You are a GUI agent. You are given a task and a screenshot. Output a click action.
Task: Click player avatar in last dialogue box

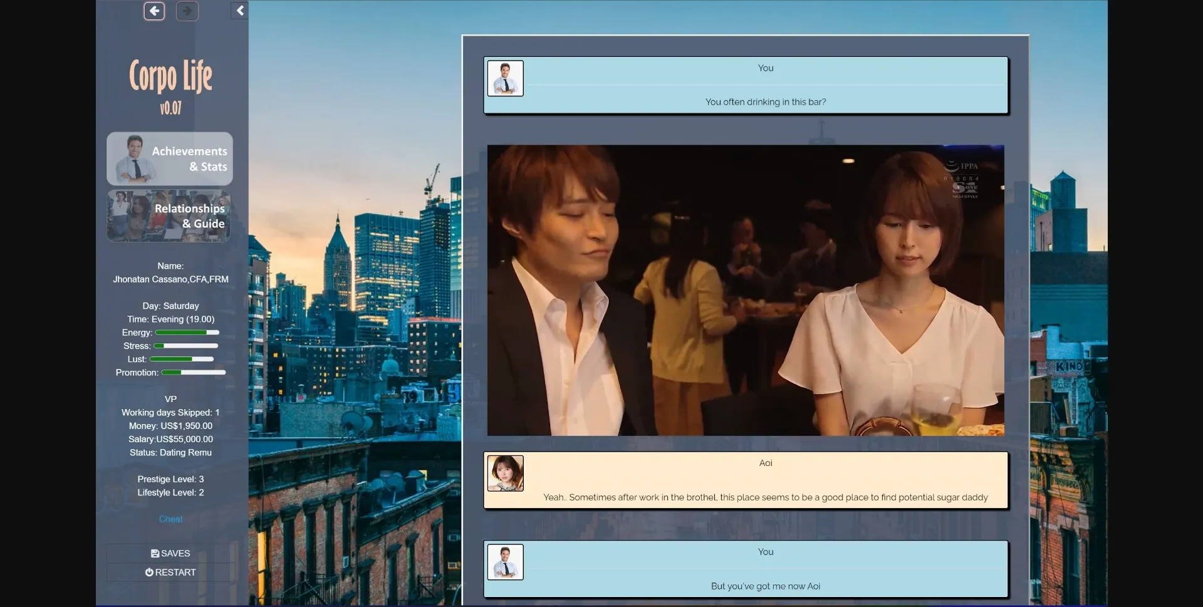coord(505,562)
